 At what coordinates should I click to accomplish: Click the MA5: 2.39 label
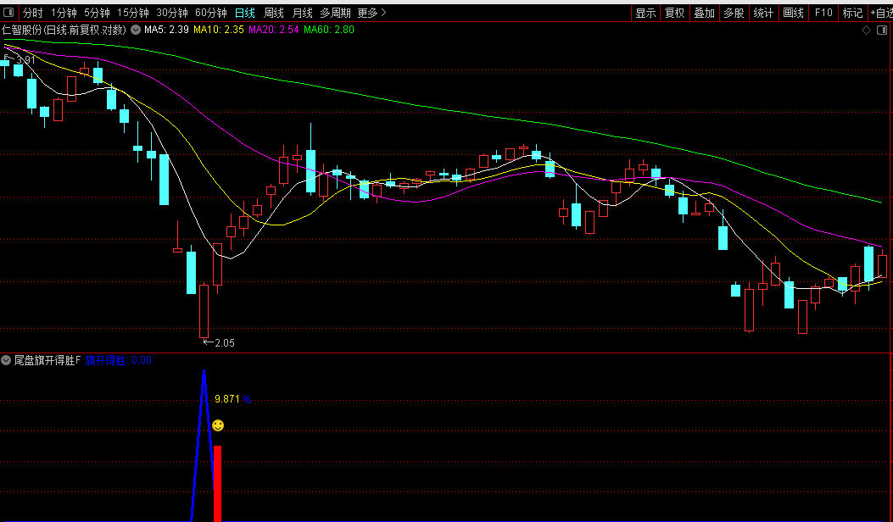coord(166,30)
